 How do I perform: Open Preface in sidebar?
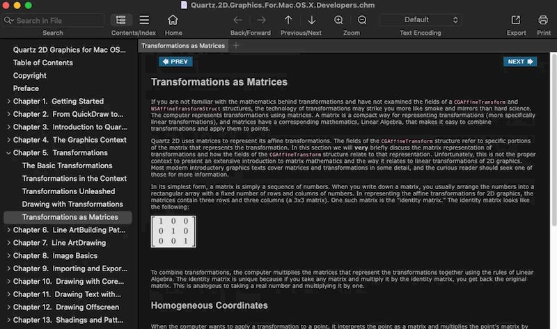click(26, 88)
